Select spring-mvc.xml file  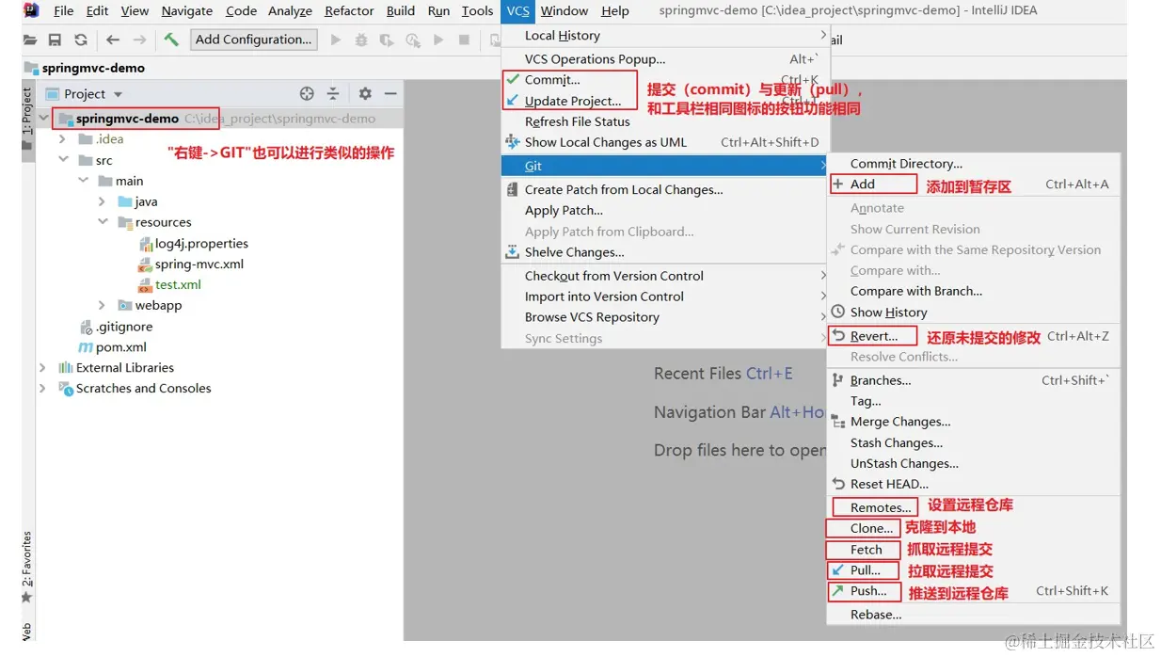[191, 264]
